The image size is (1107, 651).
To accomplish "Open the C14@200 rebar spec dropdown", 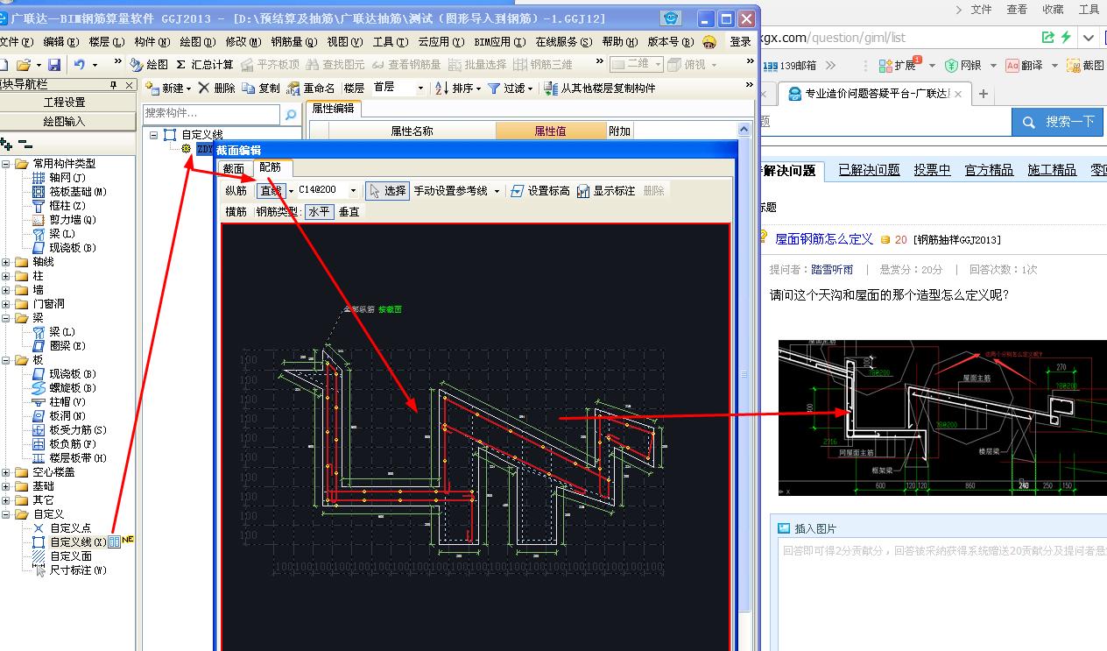I will 353,190.
